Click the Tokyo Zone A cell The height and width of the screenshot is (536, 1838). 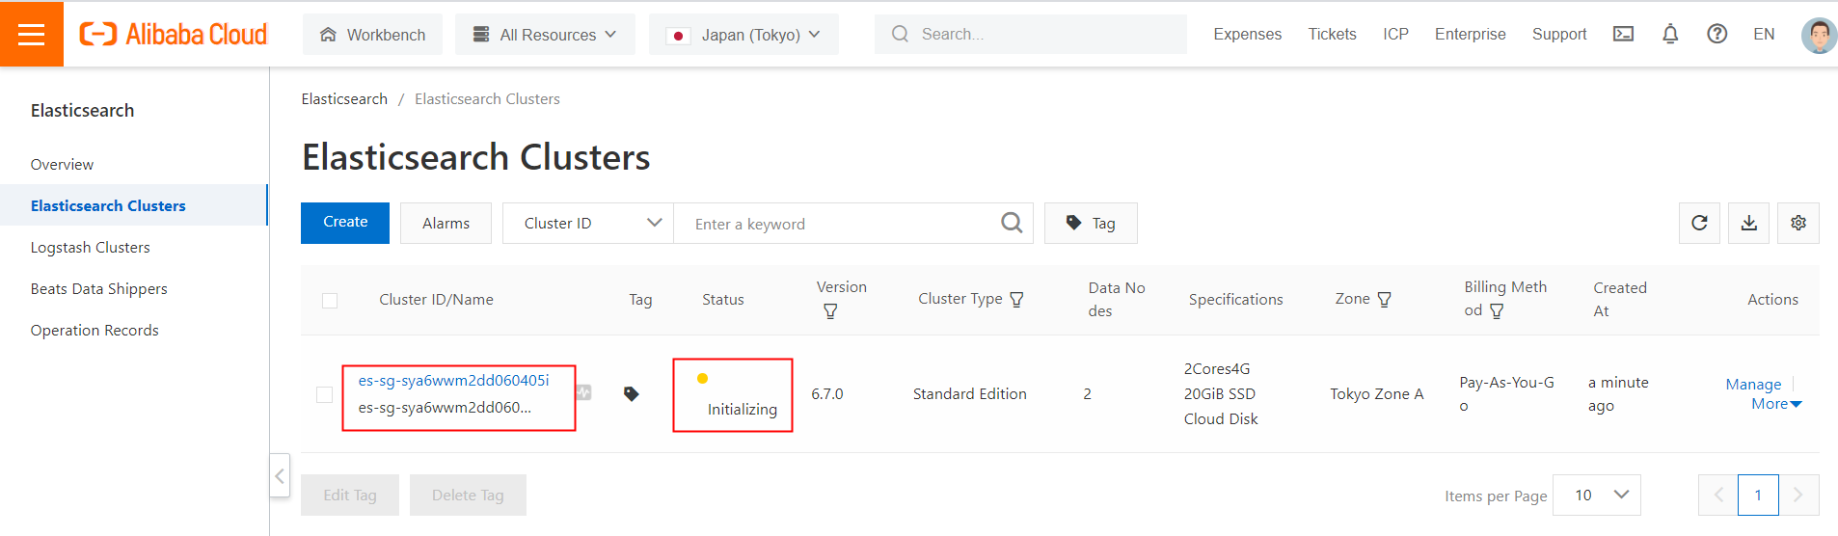[x=1376, y=393]
